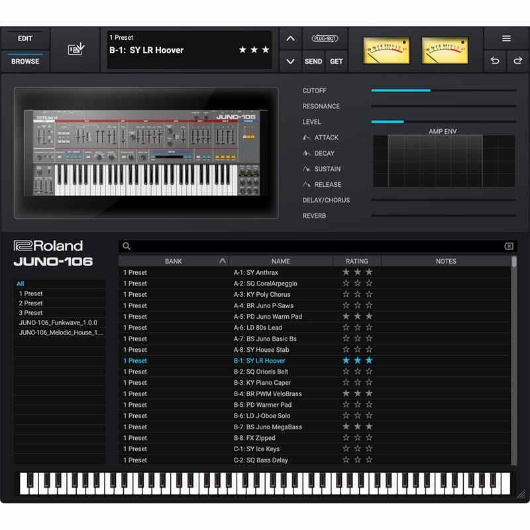The height and width of the screenshot is (530, 530).
Task: Click the NOTES column header
Action: [x=446, y=261]
